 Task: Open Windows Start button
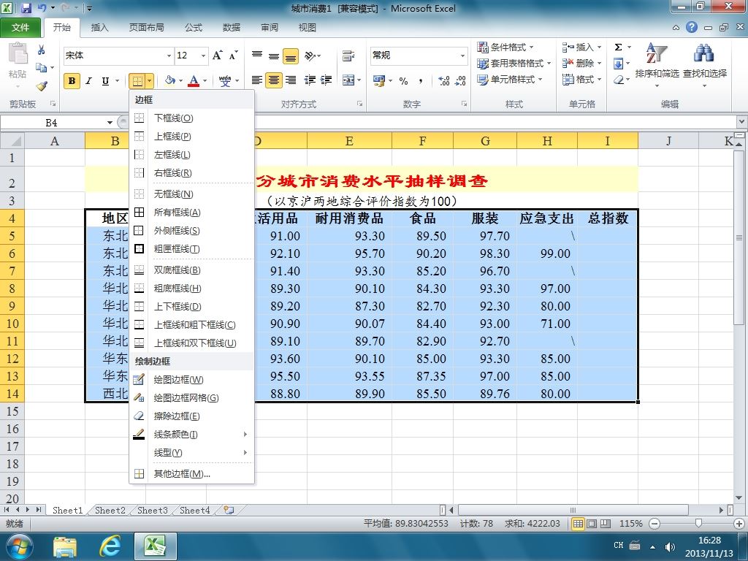click(x=19, y=546)
